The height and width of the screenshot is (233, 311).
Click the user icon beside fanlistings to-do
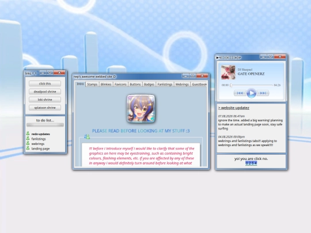click(28, 139)
